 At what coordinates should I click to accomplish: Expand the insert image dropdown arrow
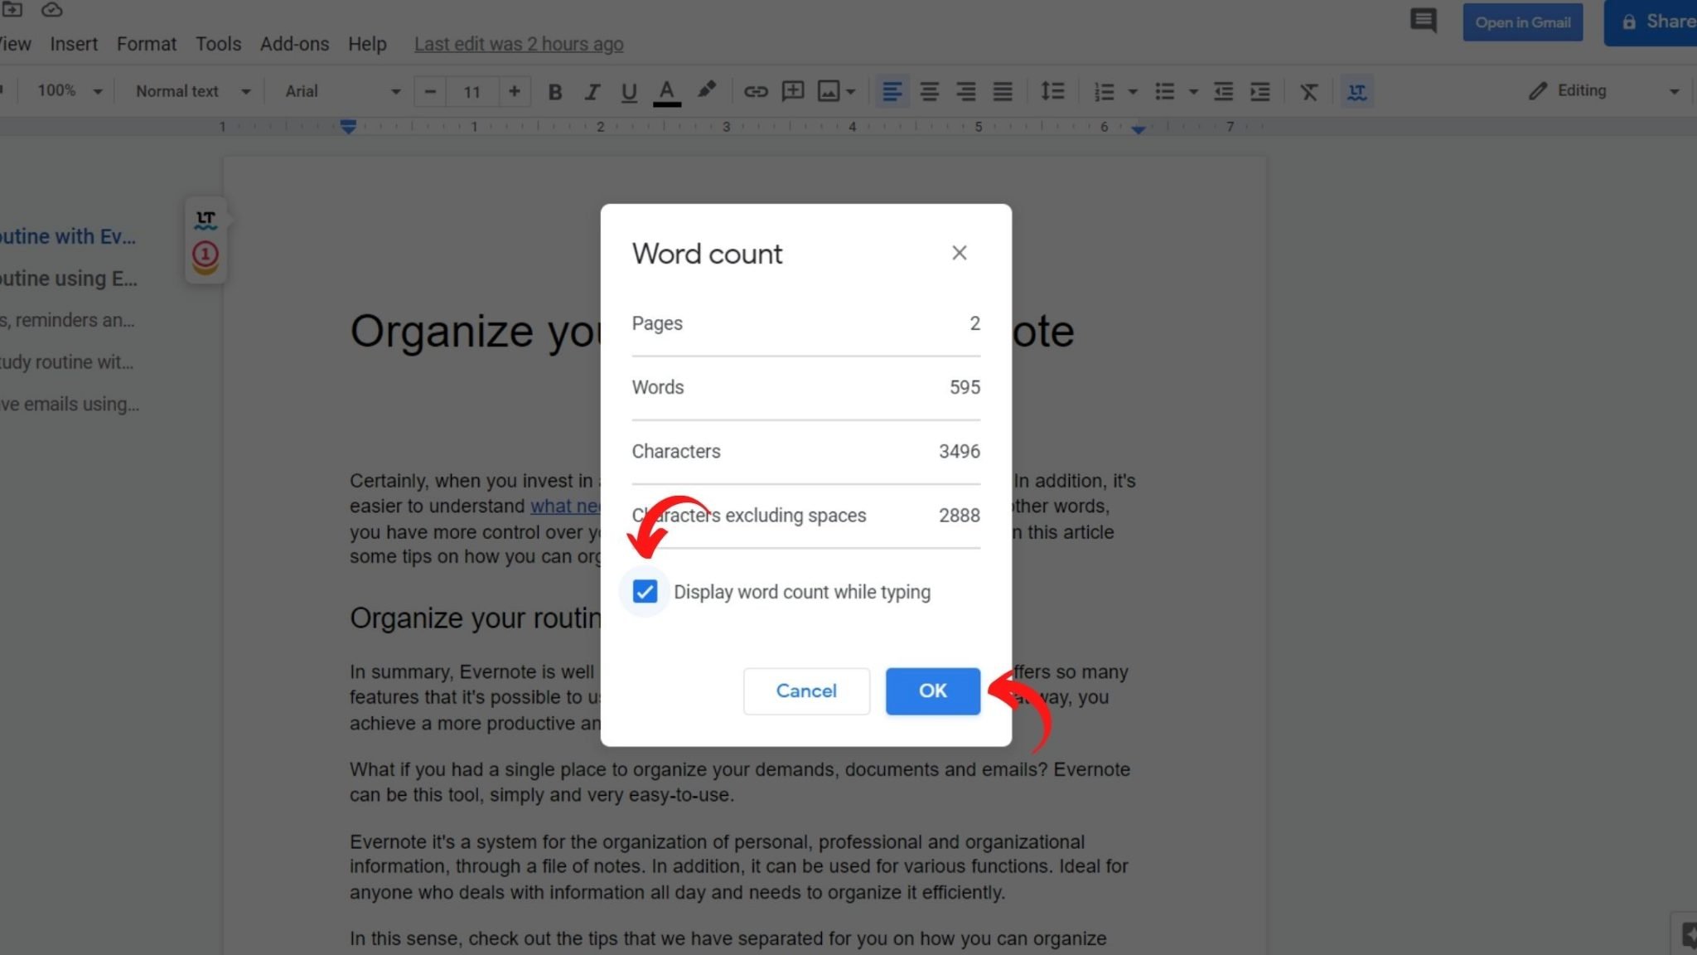point(851,92)
